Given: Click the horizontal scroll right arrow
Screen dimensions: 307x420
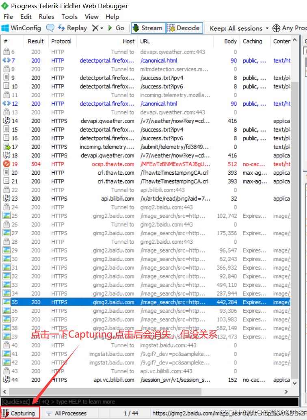Looking at the screenshot, I should pos(286,391).
